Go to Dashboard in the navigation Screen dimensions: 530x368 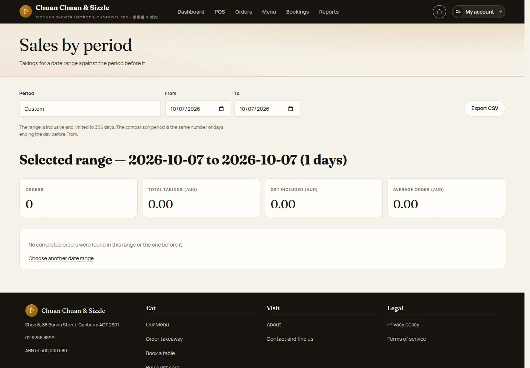[x=191, y=12]
